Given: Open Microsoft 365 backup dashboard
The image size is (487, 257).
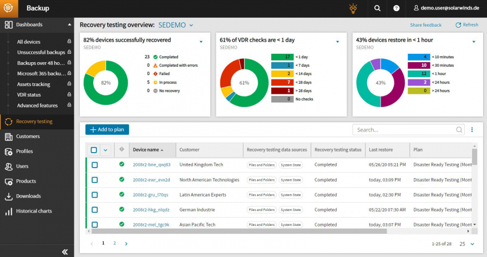Looking at the screenshot, I should click(41, 73).
